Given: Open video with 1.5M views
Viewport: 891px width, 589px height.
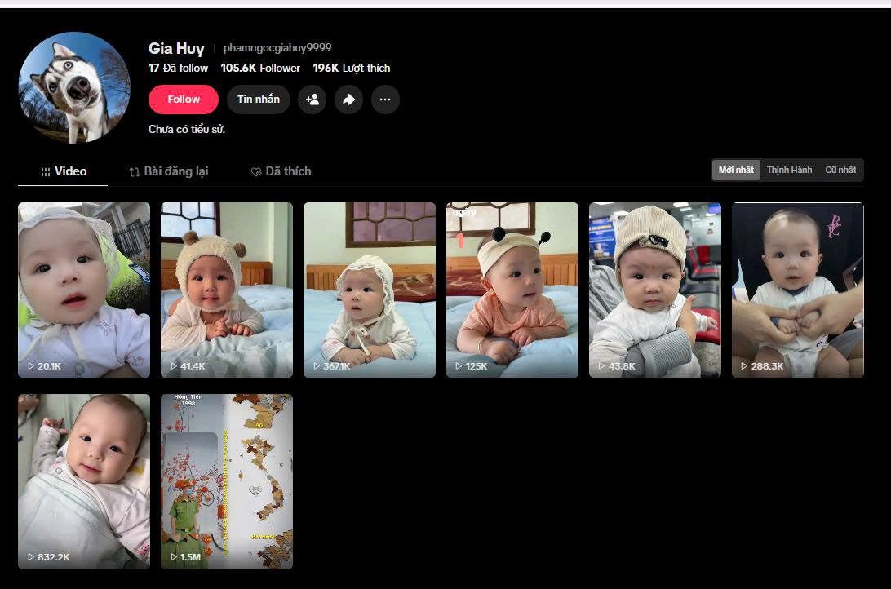Looking at the screenshot, I should (227, 481).
